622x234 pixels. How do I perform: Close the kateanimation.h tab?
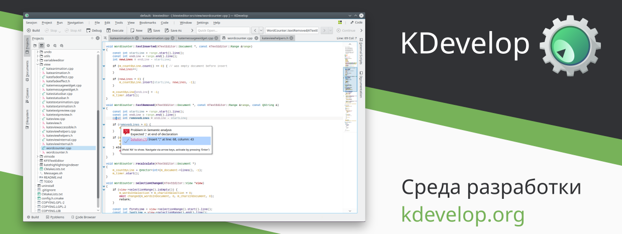click(137, 38)
